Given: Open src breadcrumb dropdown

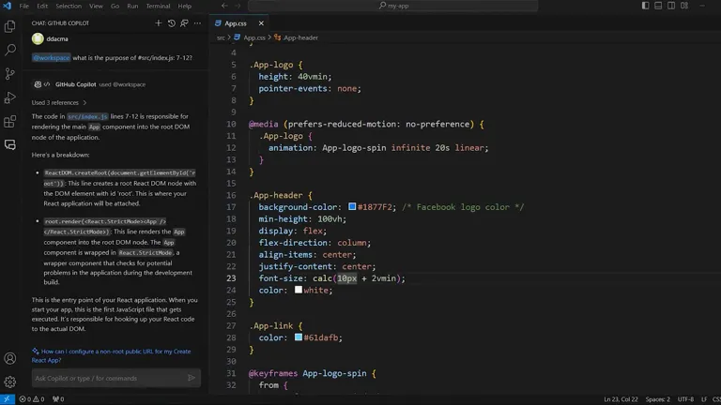Looking at the screenshot, I should click(221, 37).
